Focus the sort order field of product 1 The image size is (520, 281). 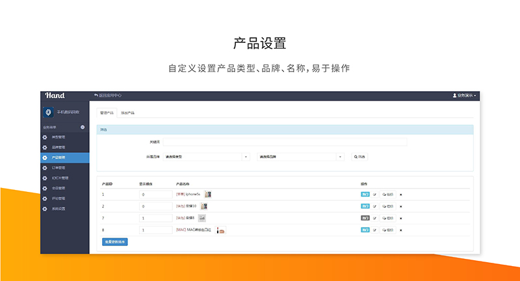coord(156,194)
